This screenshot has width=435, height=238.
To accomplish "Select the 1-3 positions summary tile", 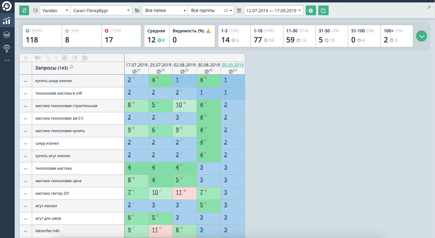I will click(x=234, y=36).
